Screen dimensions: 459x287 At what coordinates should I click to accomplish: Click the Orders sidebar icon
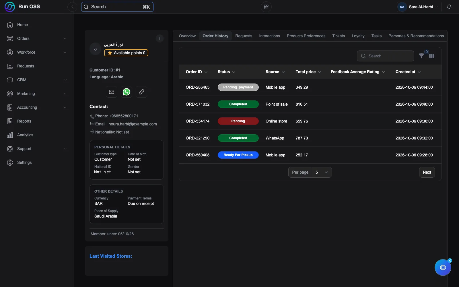click(x=10, y=38)
